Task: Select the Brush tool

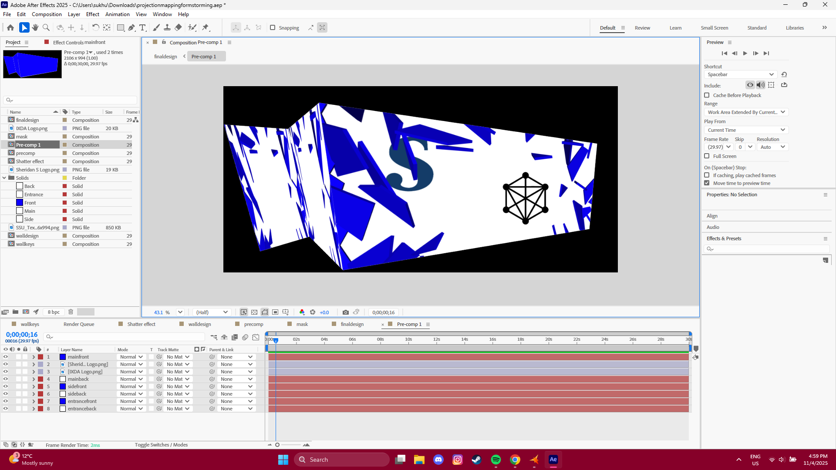Action: [156, 27]
